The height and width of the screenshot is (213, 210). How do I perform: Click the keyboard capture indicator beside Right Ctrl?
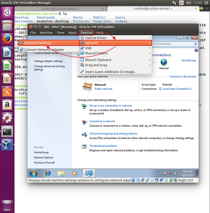click(x=175, y=180)
